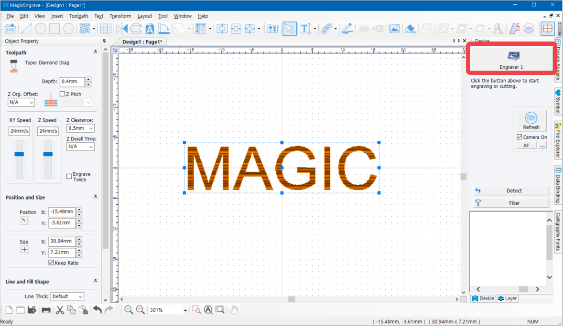Viewport: 563px width, 326px height.
Task: Click the arc text tool icon
Action: click(327, 28)
